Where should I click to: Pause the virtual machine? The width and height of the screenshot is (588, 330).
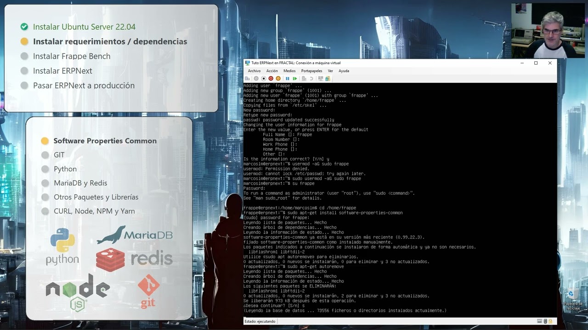288,78
